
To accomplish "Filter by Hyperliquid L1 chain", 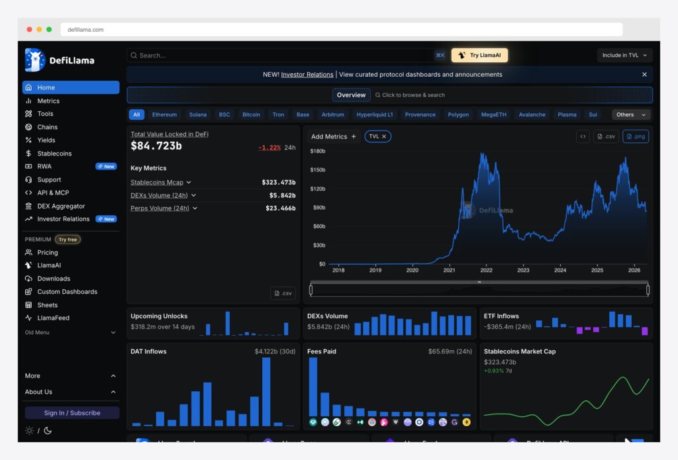I will tap(375, 115).
